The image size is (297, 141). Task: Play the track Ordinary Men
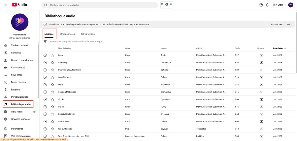(45, 121)
